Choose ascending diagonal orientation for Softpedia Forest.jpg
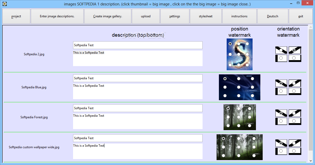This screenshot has width=315, height=165. tap(294, 113)
